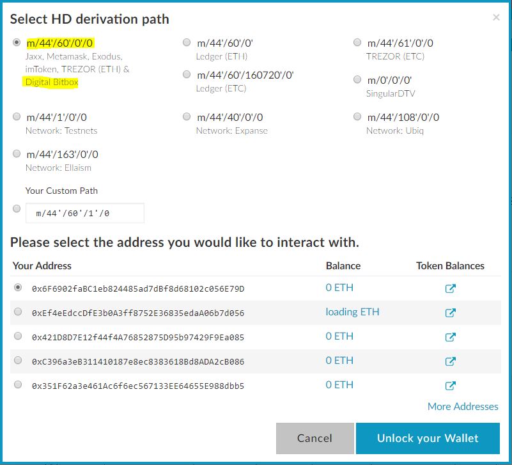Image resolution: width=512 pixels, height=465 pixels.
Task: Click the Network: Expanse label
Action: 232,130
